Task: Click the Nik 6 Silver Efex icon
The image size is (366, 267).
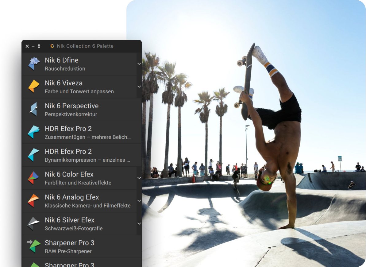Action: tap(33, 223)
